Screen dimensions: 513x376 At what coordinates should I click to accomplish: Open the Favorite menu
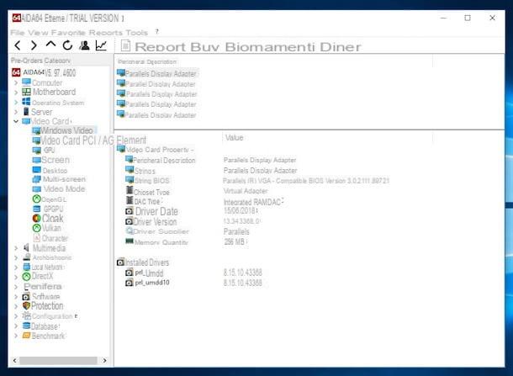pos(68,33)
